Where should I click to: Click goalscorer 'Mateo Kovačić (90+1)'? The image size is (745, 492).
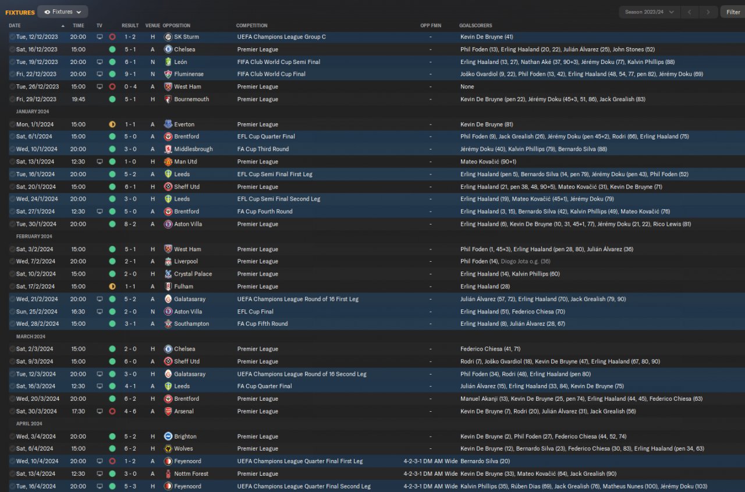tap(488, 162)
